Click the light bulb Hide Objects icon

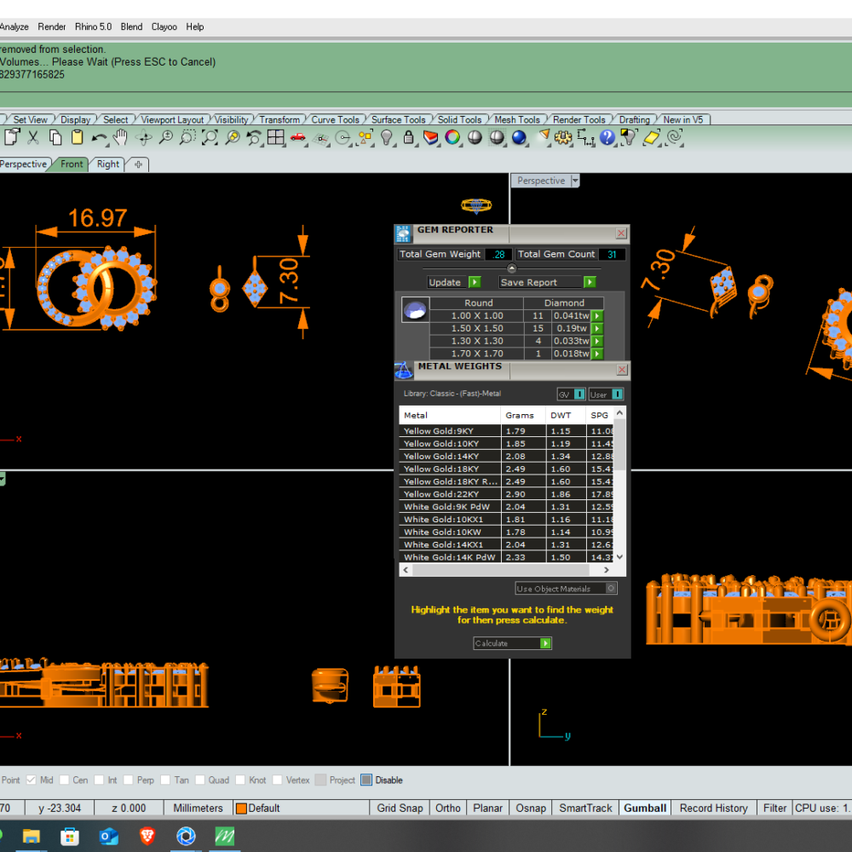(386, 137)
